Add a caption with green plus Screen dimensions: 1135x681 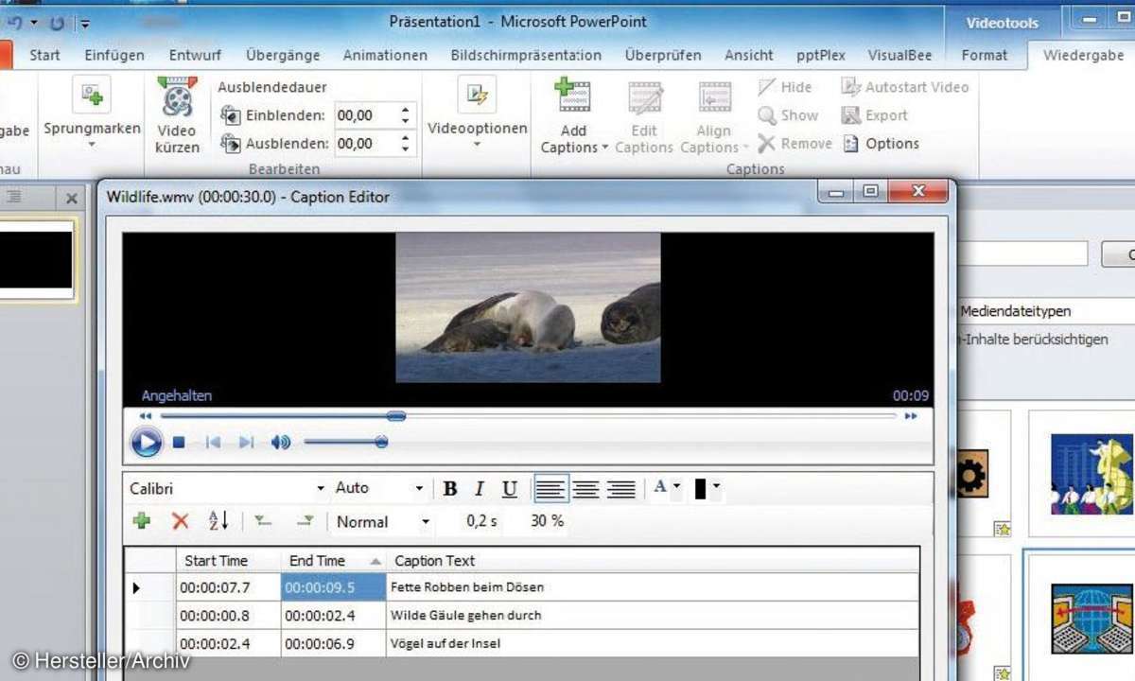coord(143,521)
